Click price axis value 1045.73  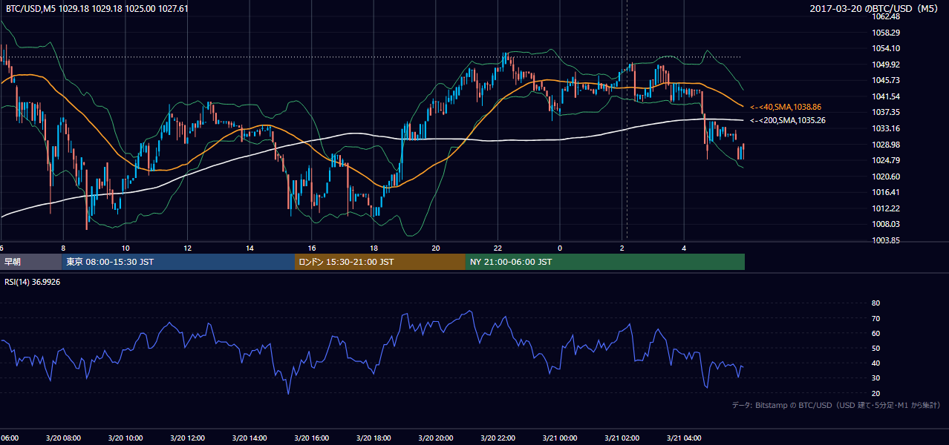point(887,80)
